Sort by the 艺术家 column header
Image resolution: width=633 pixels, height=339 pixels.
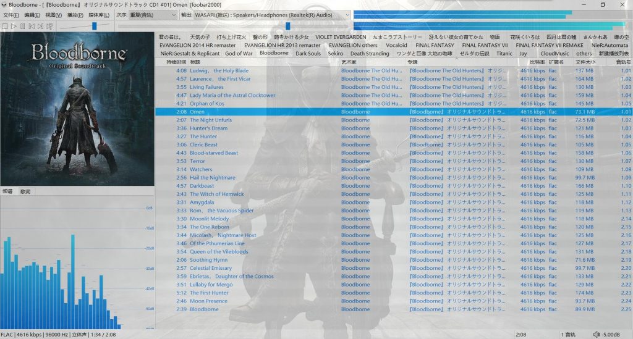(x=349, y=62)
